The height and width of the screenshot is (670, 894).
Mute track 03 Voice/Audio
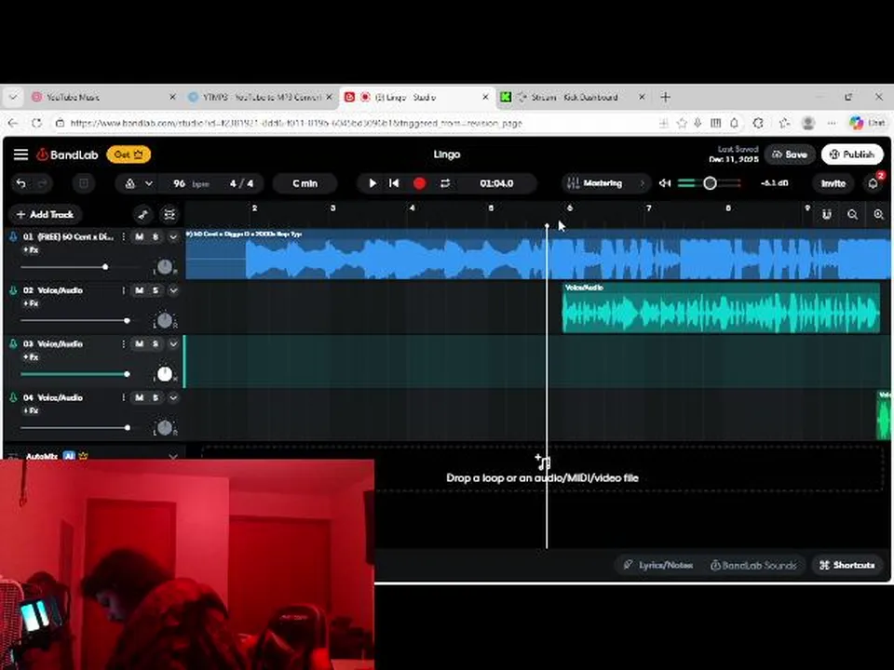[140, 344]
